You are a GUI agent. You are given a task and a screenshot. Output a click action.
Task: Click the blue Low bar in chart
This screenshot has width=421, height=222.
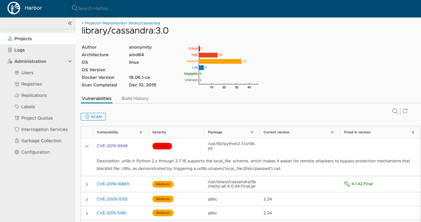(x=201, y=67)
